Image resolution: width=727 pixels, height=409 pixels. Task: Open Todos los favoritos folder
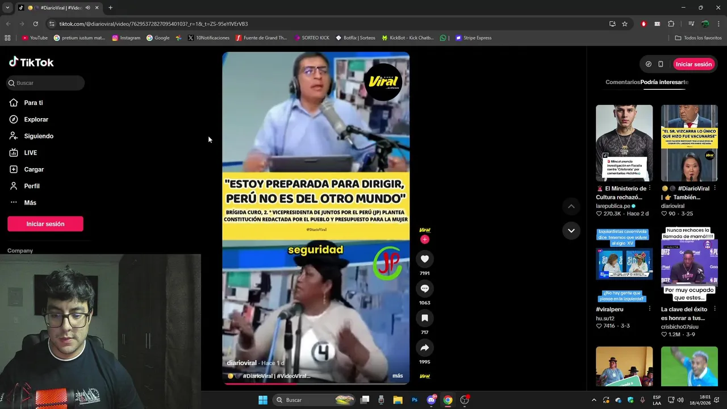pos(698,38)
